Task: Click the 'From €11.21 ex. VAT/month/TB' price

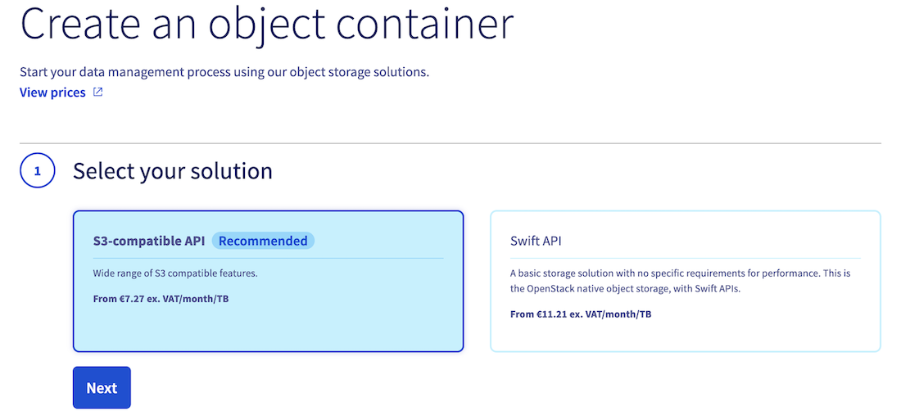Action: (581, 314)
